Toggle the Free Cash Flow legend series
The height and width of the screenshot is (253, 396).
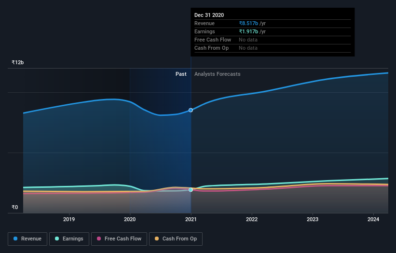(119, 239)
